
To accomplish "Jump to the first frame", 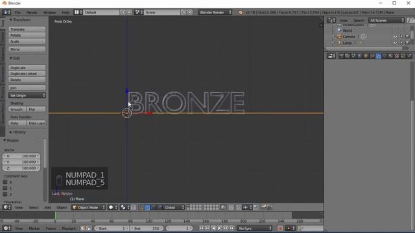I will coord(201,228).
